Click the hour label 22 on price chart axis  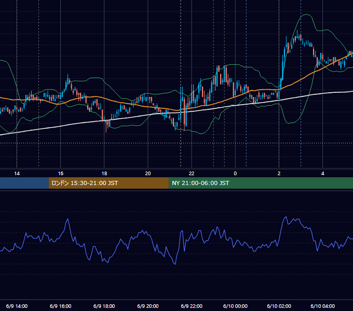click(x=192, y=174)
